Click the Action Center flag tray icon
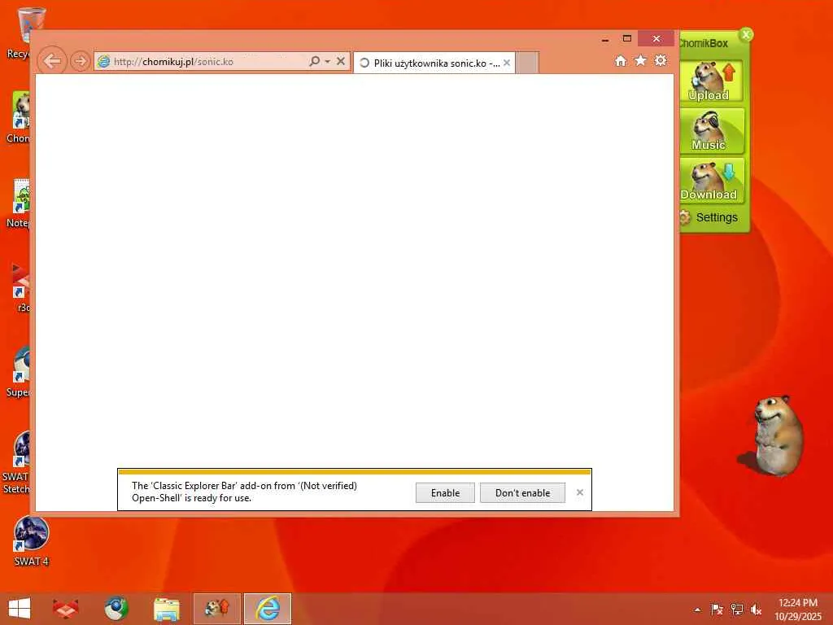 click(717, 610)
